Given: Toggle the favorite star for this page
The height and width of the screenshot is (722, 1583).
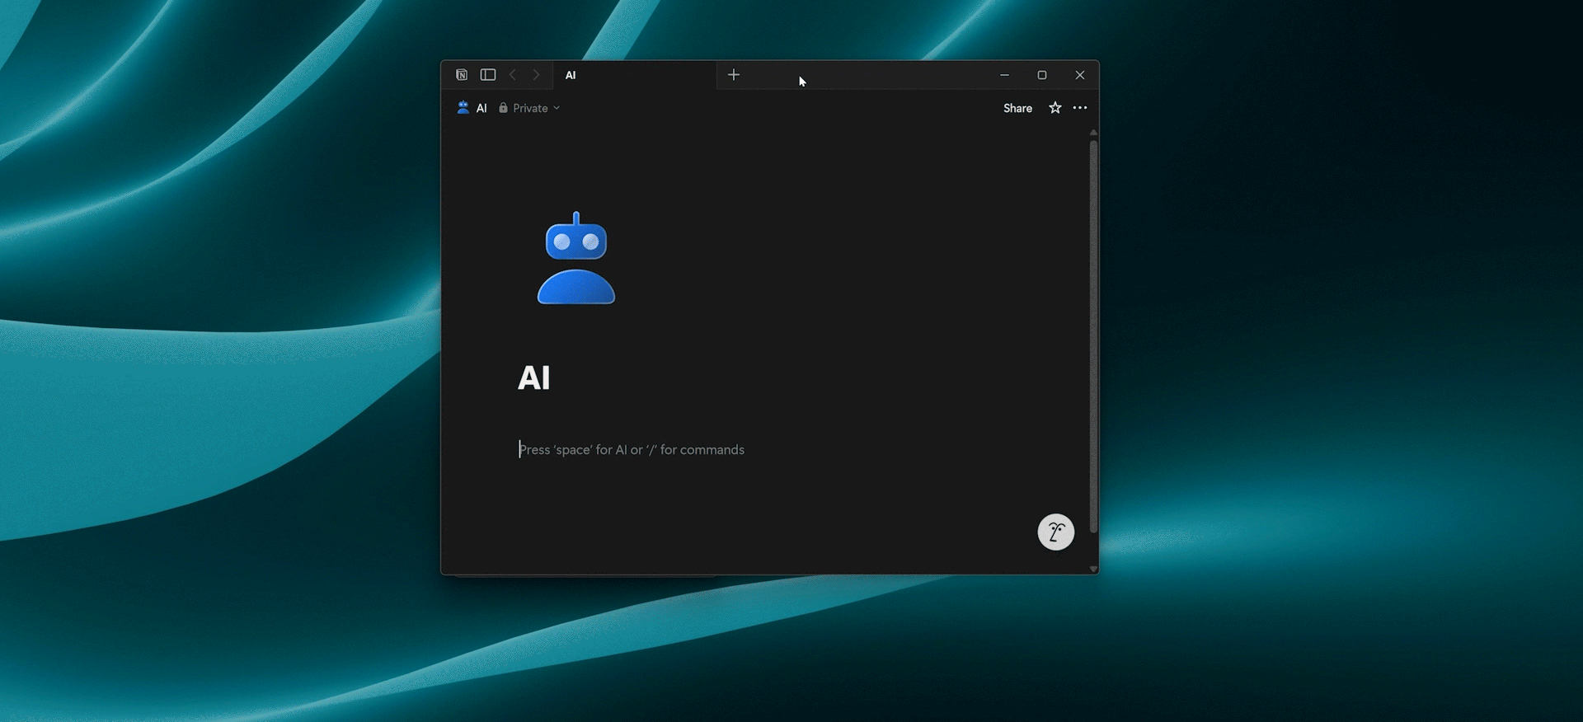Looking at the screenshot, I should click(x=1055, y=108).
